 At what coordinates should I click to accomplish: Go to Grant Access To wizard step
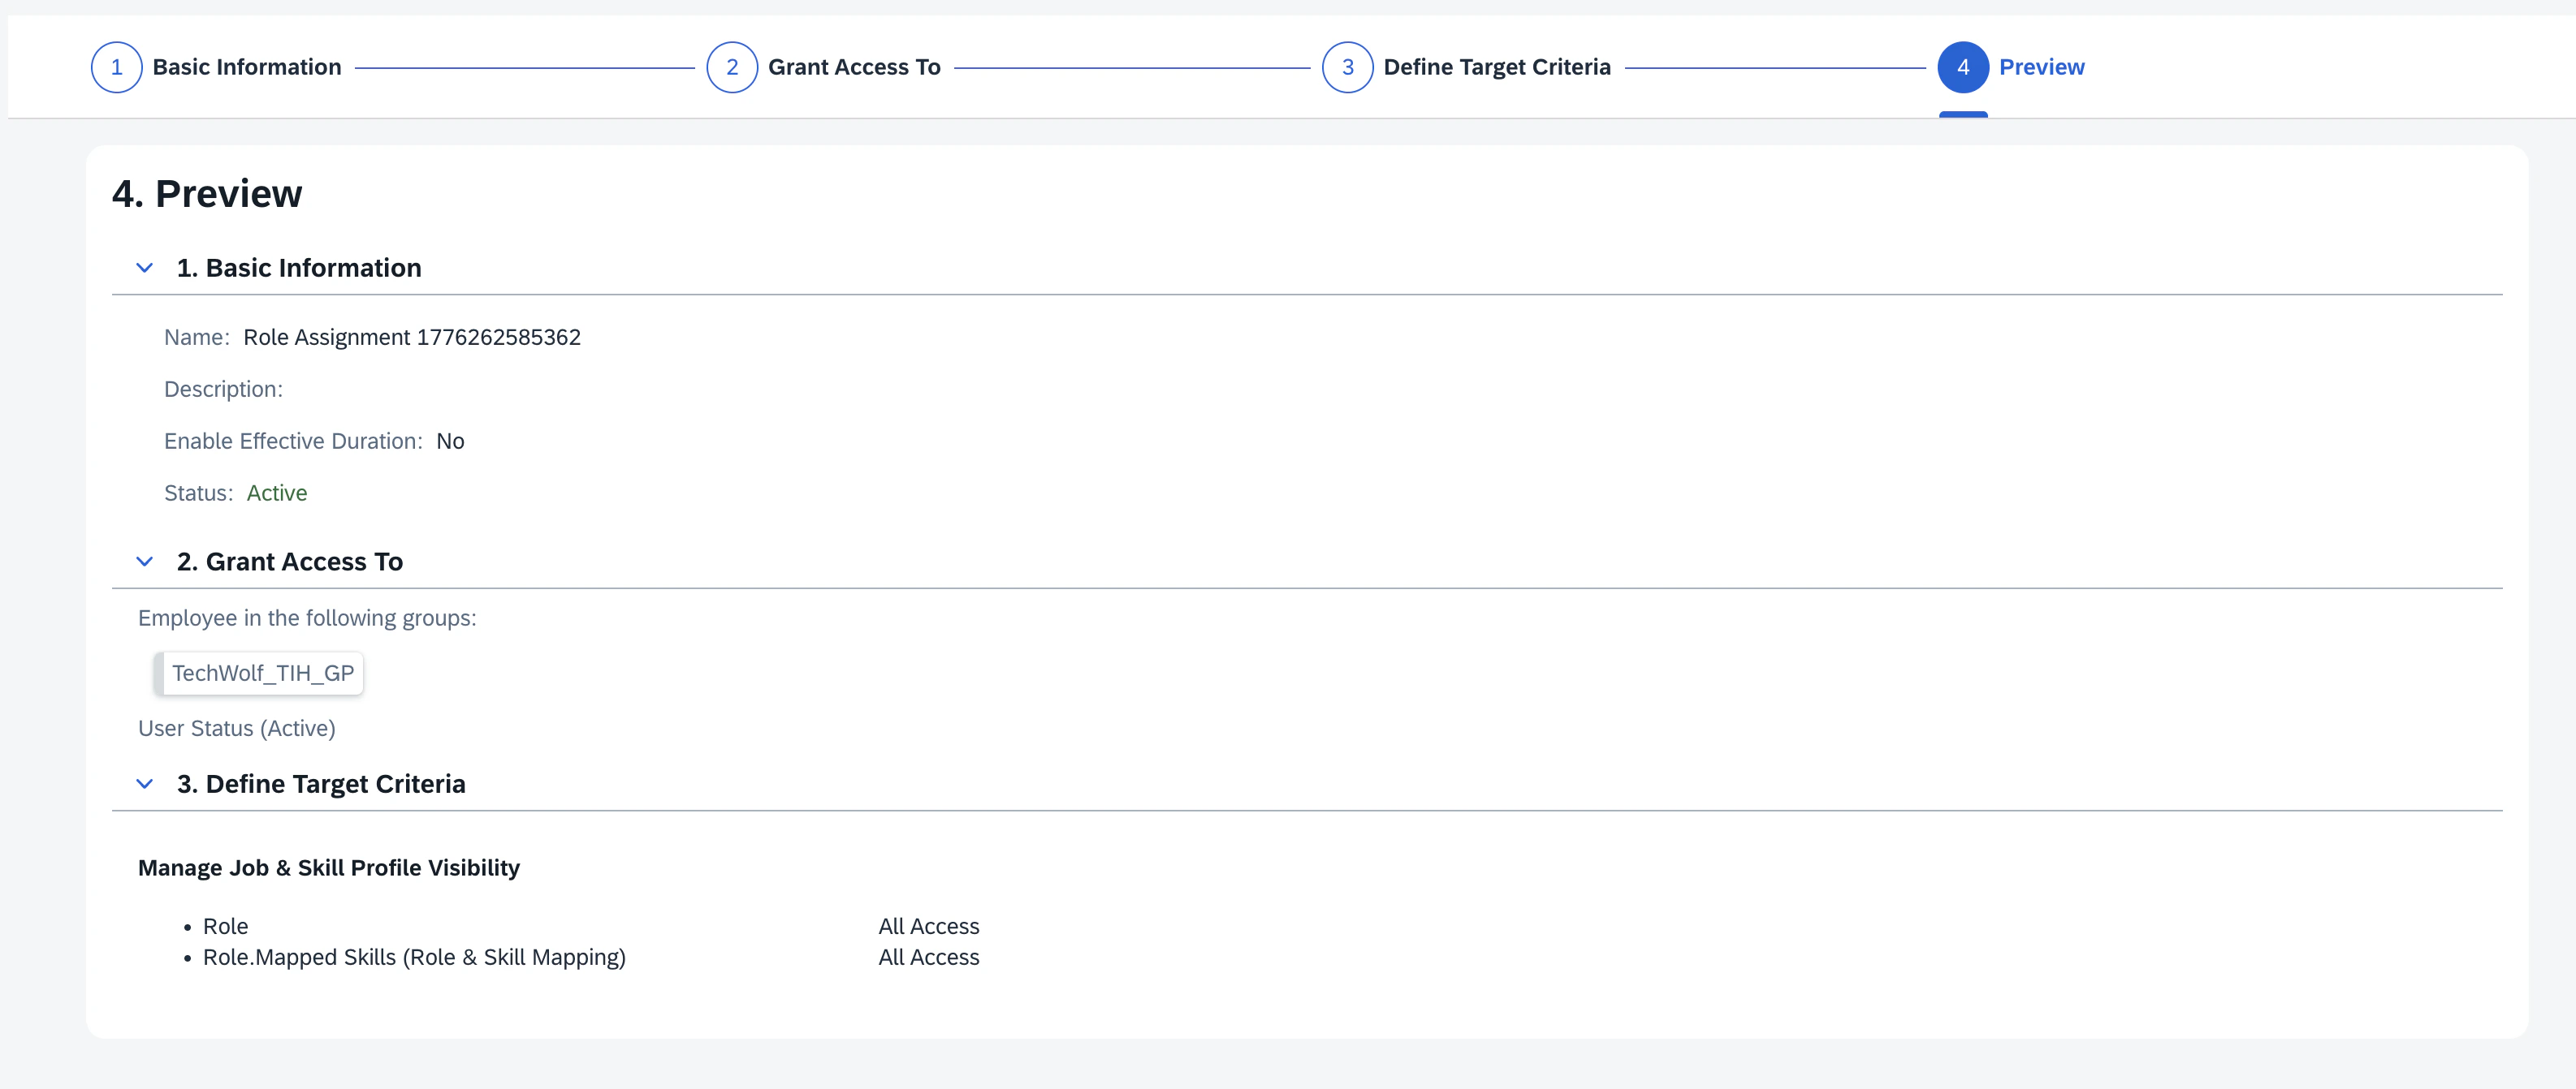click(x=853, y=67)
